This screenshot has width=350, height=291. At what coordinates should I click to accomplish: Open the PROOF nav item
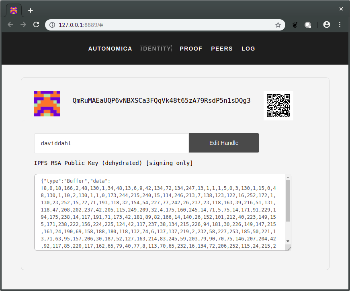(191, 49)
